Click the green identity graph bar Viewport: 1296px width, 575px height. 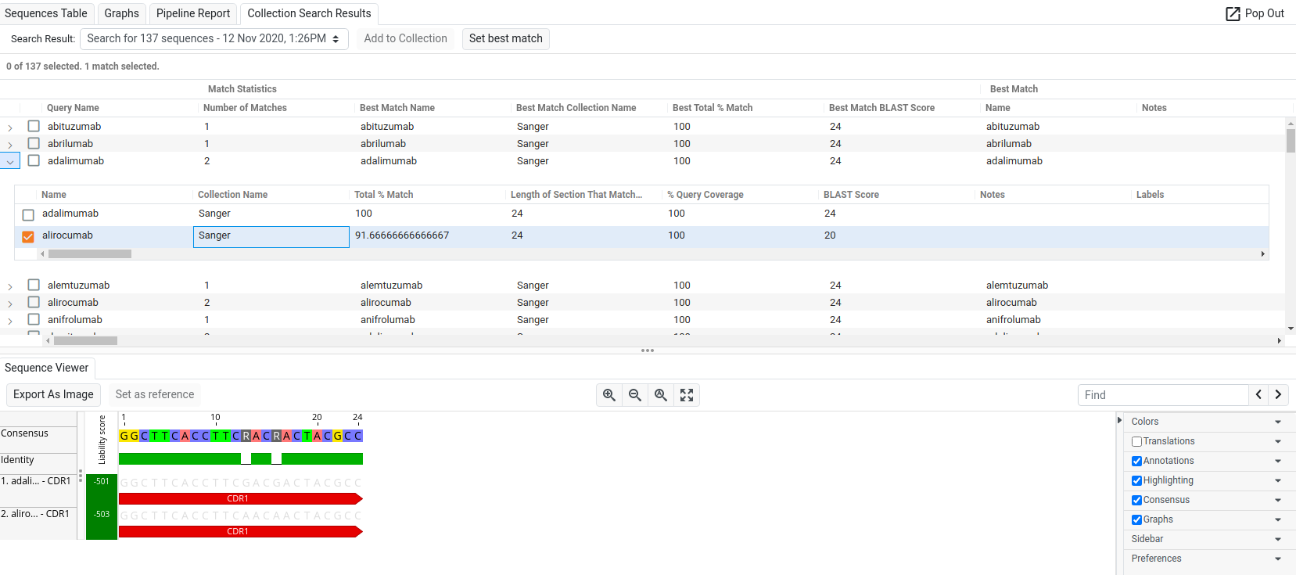coord(240,458)
